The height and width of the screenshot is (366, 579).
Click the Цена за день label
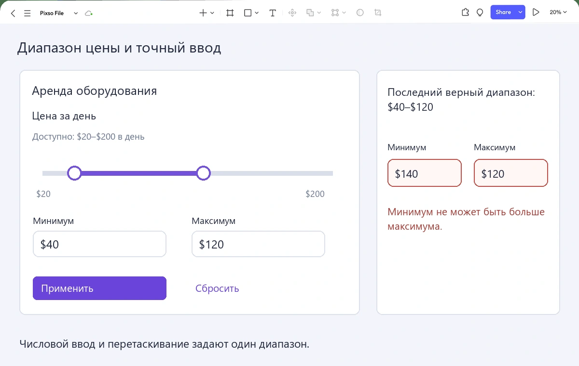pyautogui.click(x=64, y=116)
